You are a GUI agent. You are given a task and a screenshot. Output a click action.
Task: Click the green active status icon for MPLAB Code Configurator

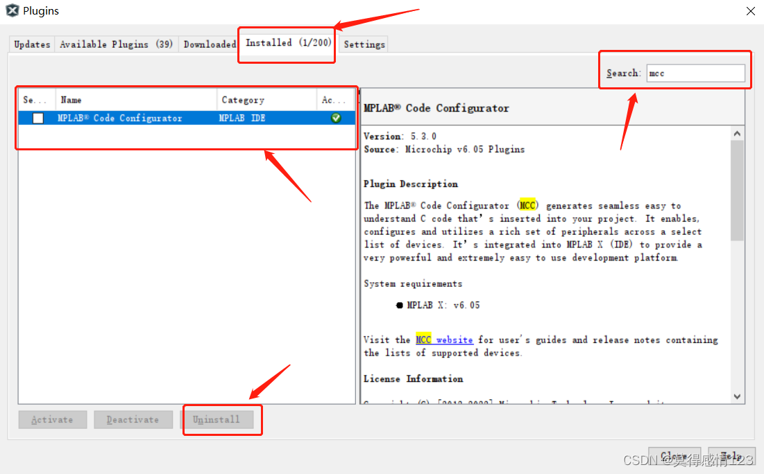pos(336,118)
